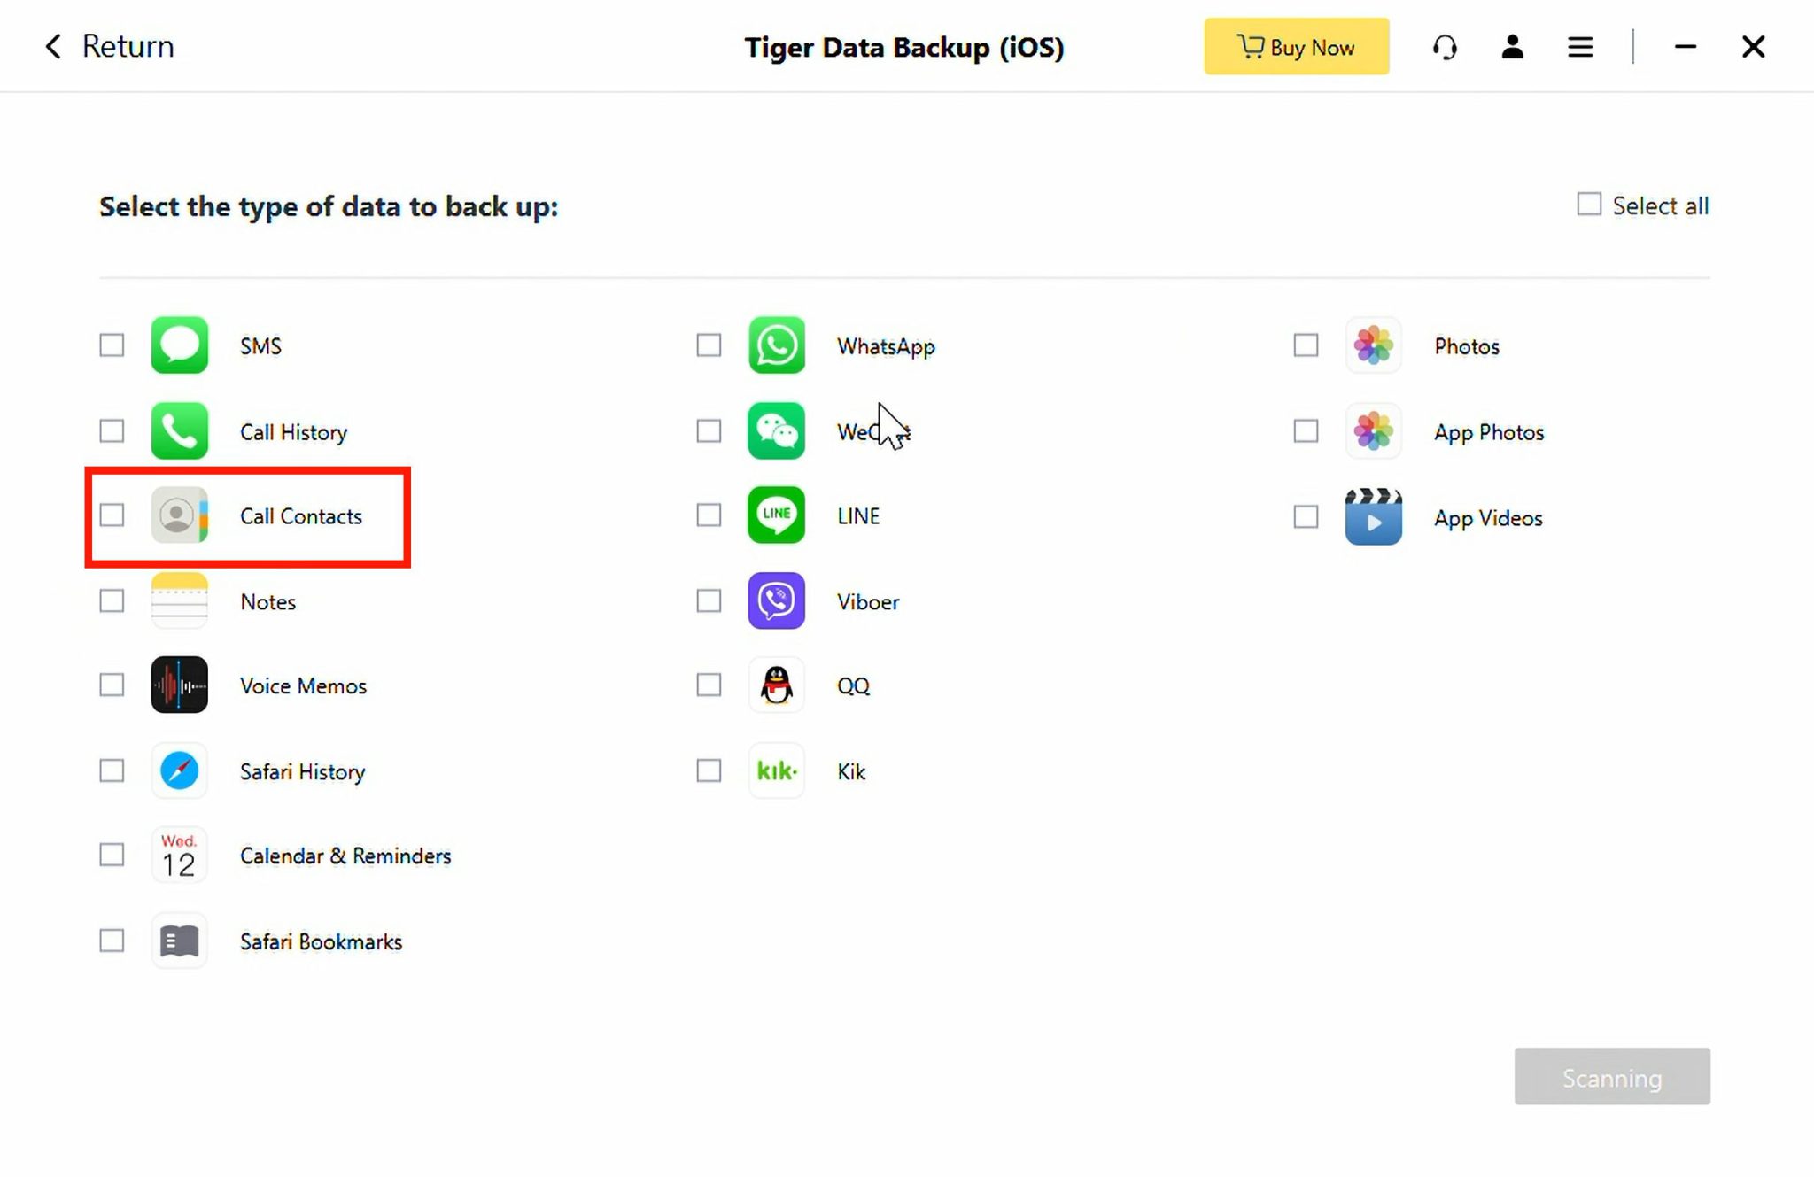
Task: Click the Safari History compass icon
Action: click(x=179, y=770)
